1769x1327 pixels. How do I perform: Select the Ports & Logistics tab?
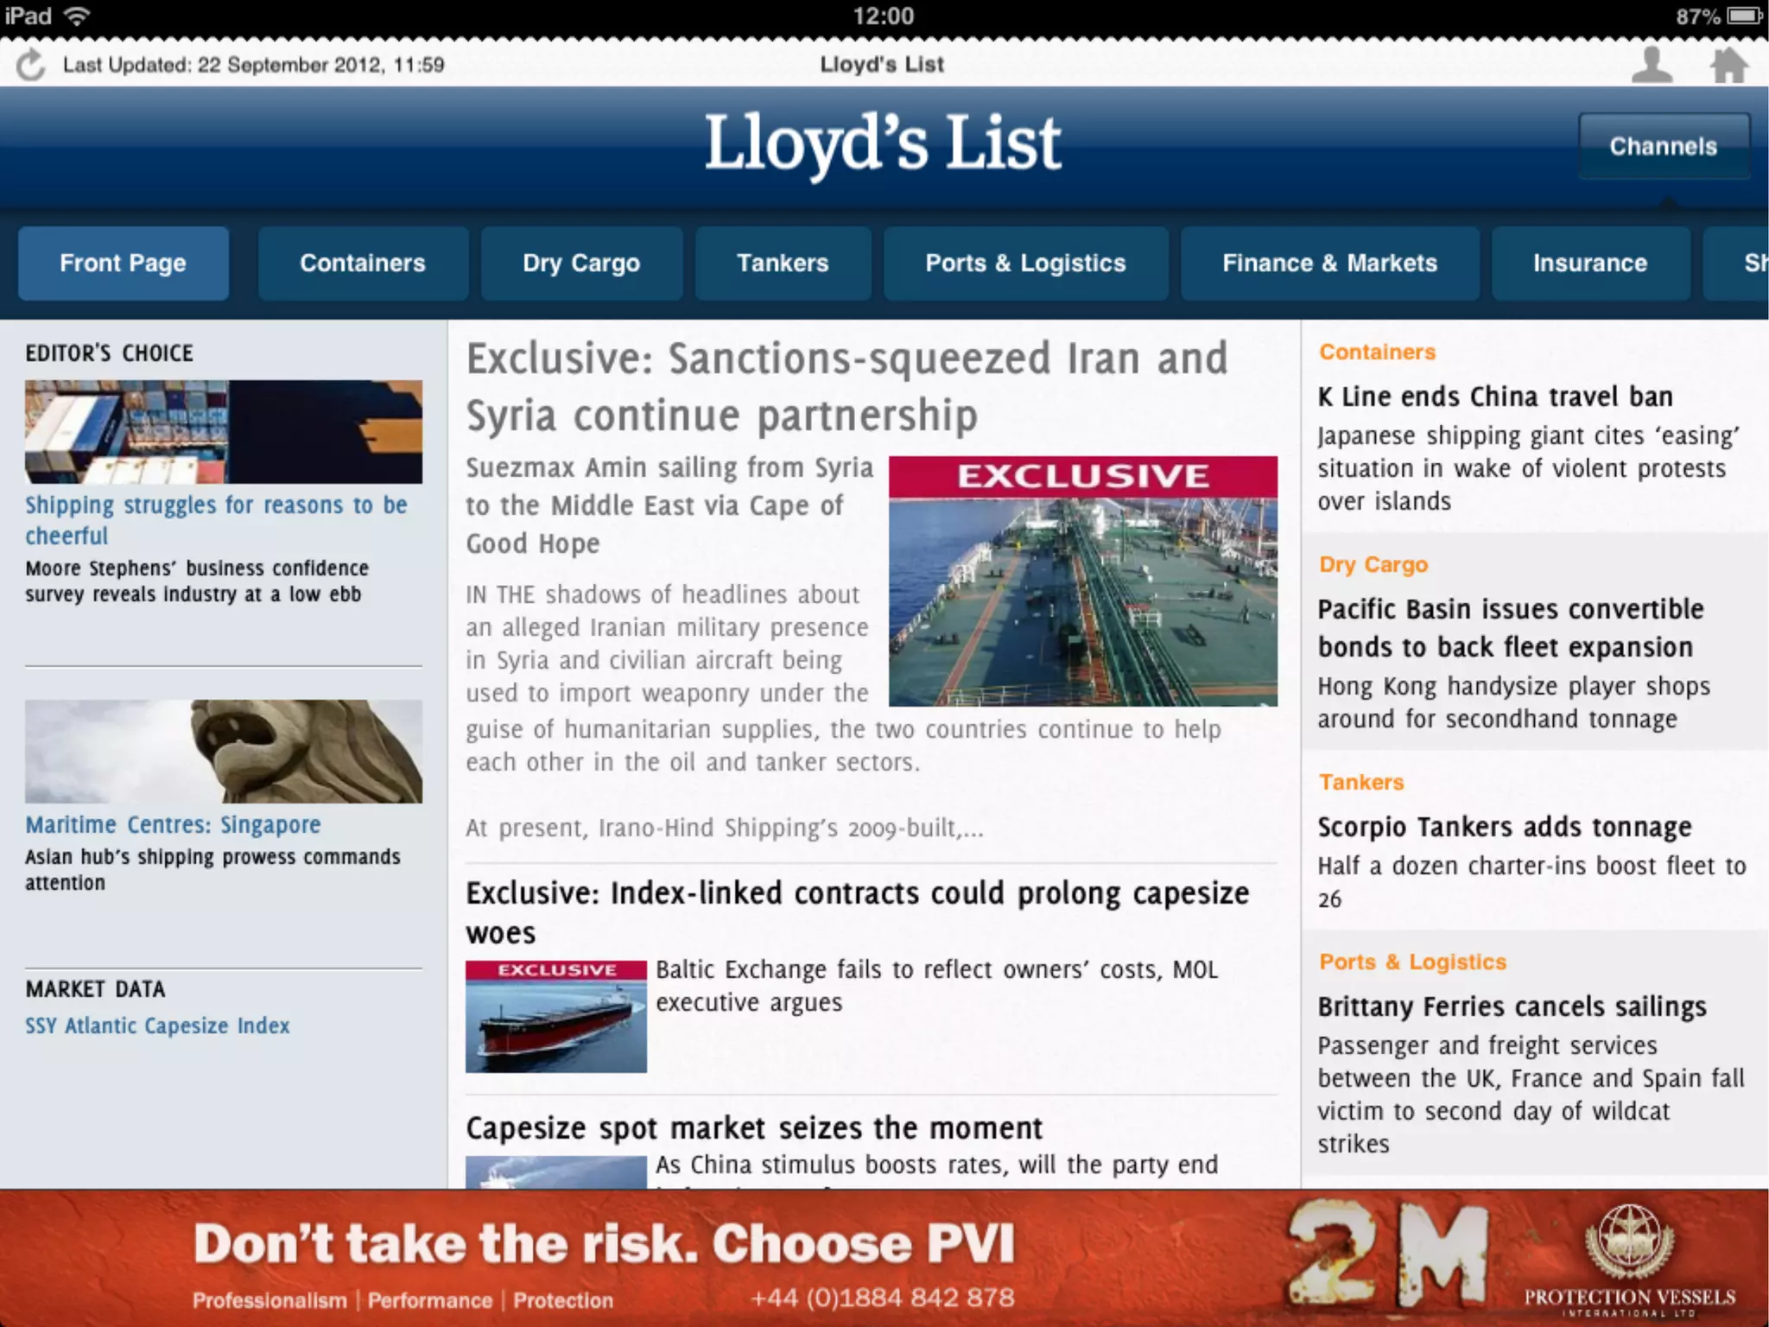coord(1025,263)
